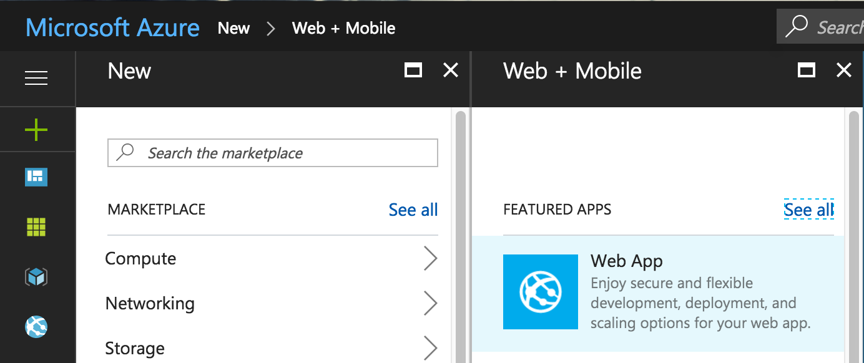Image resolution: width=864 pixels, height=363 pixels.
Task: Click the top bar Search field
Action: point(820,27)
